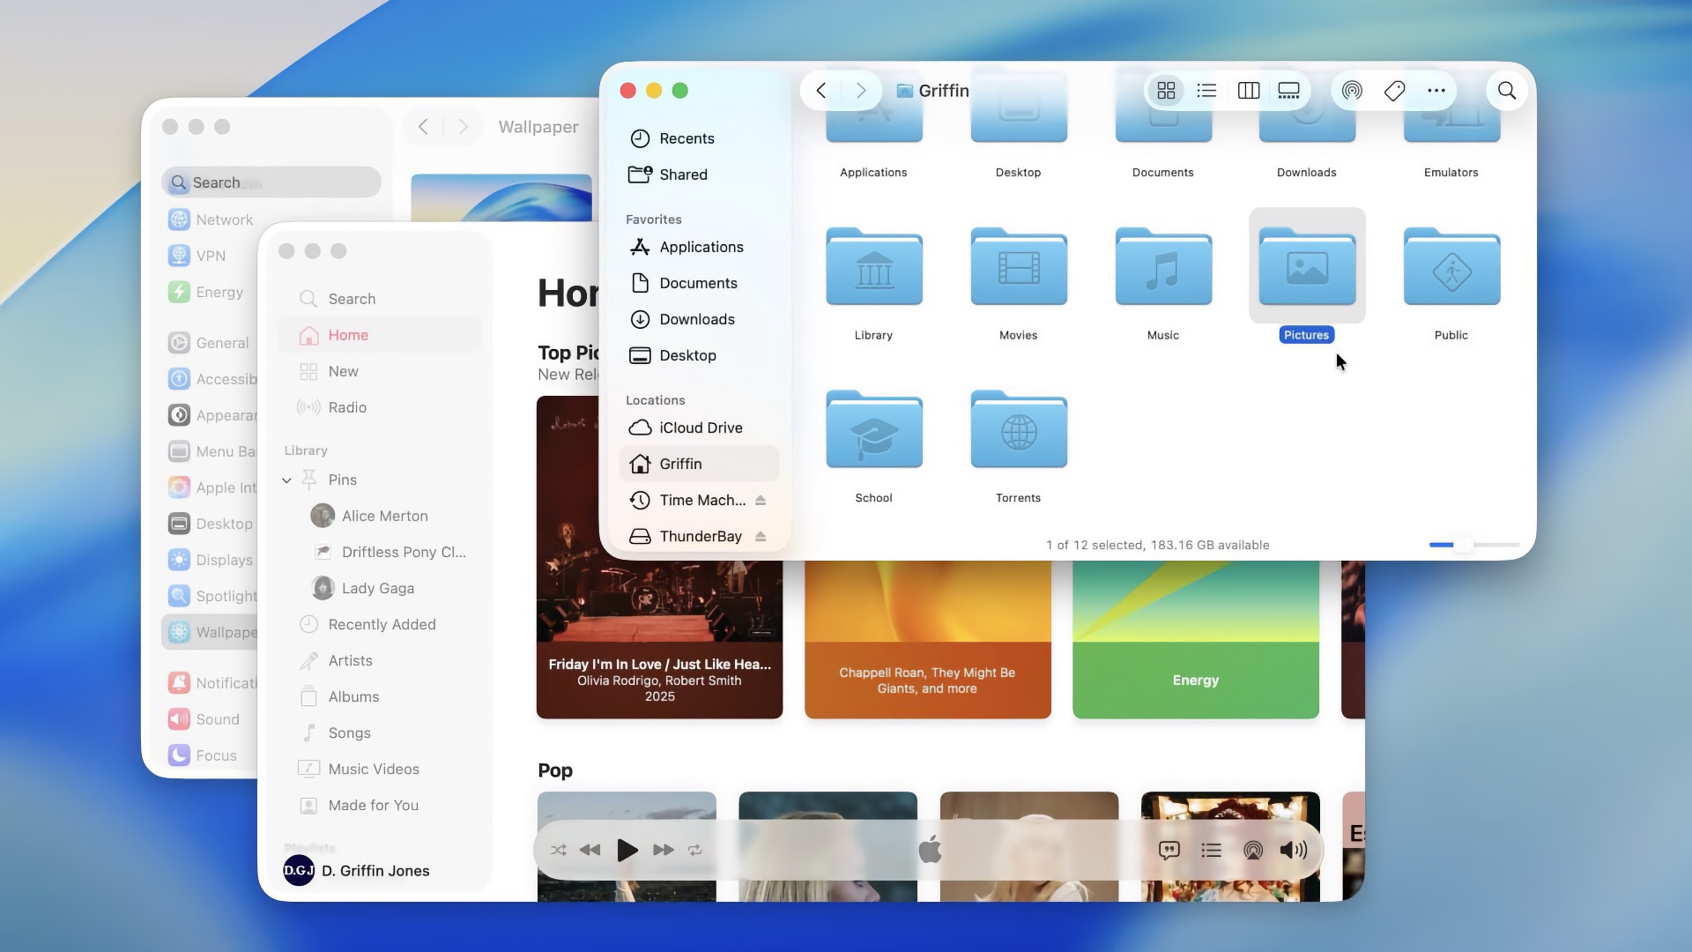1692x952 pixels.
Task: Select AirPlay output in Music player
Action: click(1252, 850)
